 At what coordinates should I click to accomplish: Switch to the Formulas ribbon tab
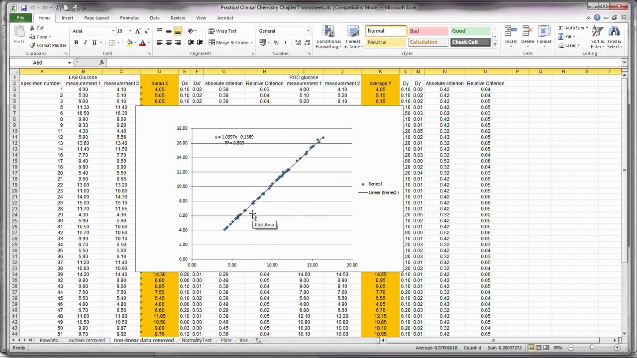129,18
